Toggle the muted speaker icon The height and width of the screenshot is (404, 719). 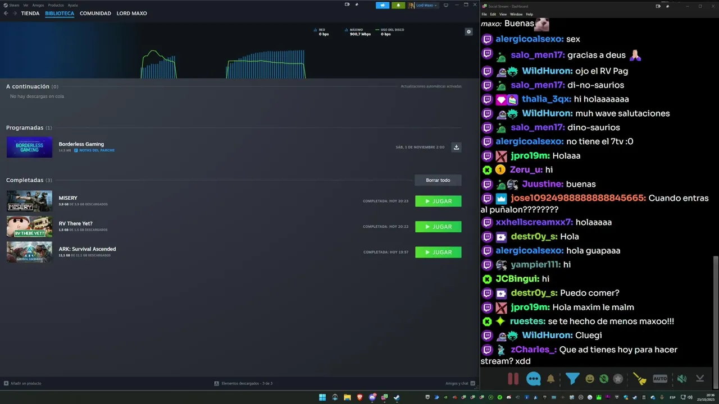coord(681,379)
